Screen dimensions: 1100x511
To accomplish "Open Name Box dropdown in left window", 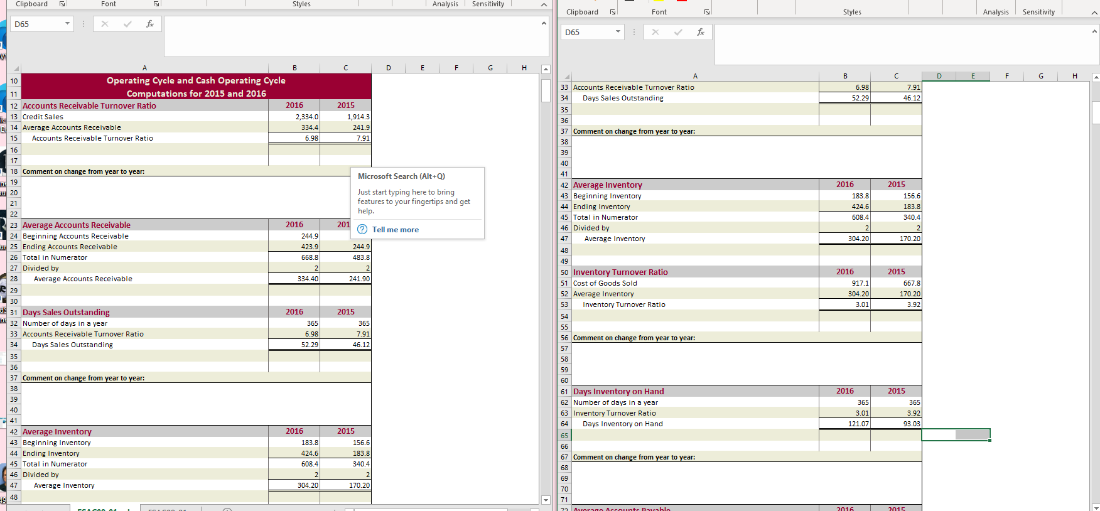I will tap(67, 24).
